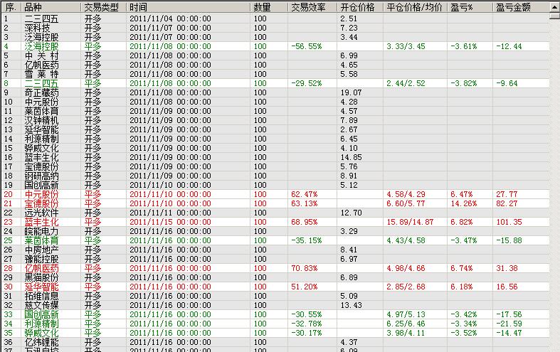Click -9.64 loss amount in row 8

pyautogui.click(x=507, y=83)
